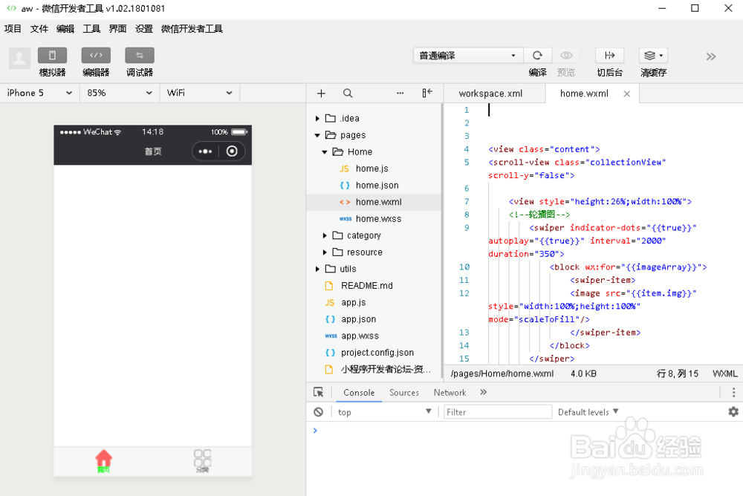Open the WiFi network dropdown
This screenshot has height=496, width=743.
coord(199,93)
